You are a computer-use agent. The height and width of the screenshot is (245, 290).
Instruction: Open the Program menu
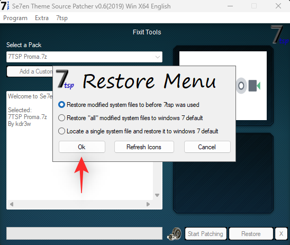pos(15,18)
